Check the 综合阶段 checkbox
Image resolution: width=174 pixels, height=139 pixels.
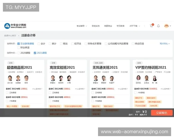[x=133, y=44]
